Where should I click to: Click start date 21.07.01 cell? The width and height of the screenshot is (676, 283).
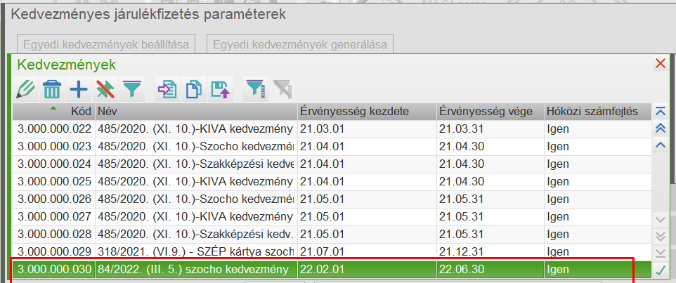[x=367, y=251]
